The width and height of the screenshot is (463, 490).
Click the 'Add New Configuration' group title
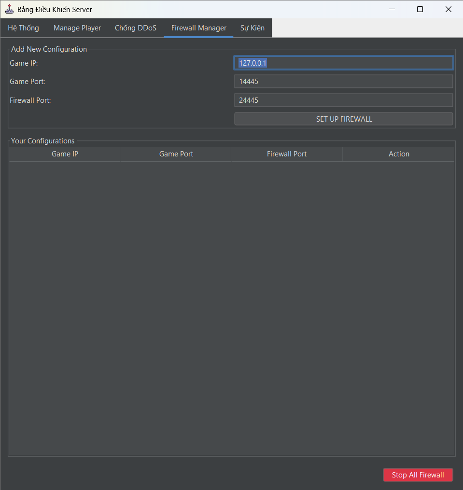(49, 49)
